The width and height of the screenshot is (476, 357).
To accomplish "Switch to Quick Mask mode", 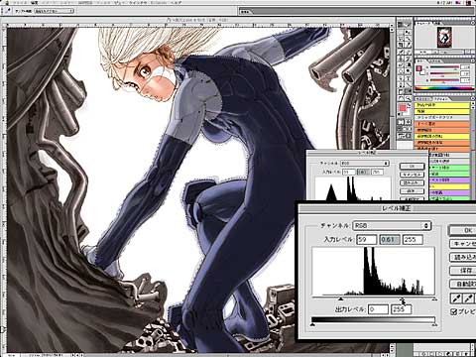I will pyautogui.click(x=409, y=122).
